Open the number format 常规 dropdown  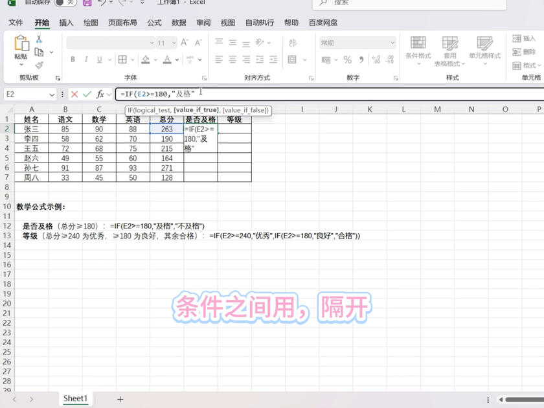point(392,43)
